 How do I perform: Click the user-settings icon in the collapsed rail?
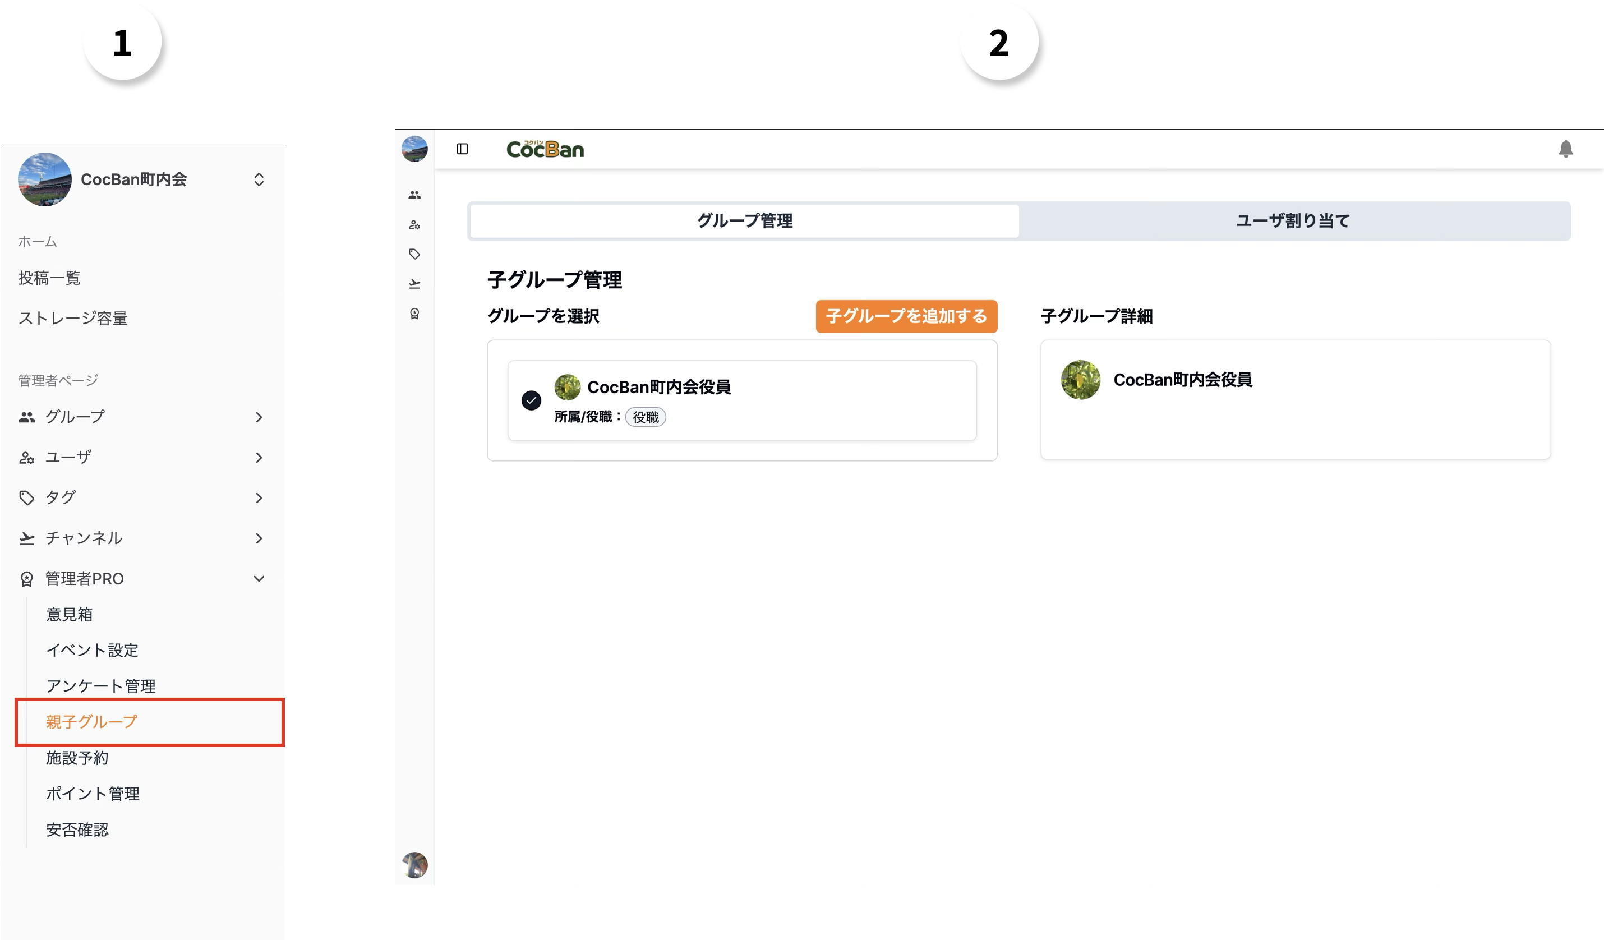[414, 225]
